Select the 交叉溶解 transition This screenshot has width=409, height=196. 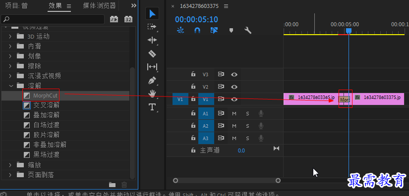pos(46,105)
